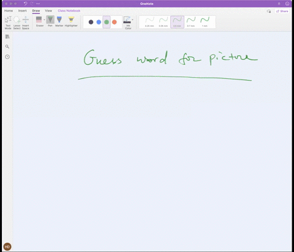Screen dimensions: 294x252
Task: Click the handwritten 'picture' word
Action: pyautogui.click(x=233, y=59)
